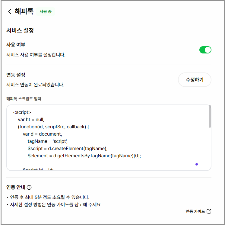The height and width of the screenshot is (225, 225).
Task: Grab the script box's scrollbar thumb
Action: point(210,116)
